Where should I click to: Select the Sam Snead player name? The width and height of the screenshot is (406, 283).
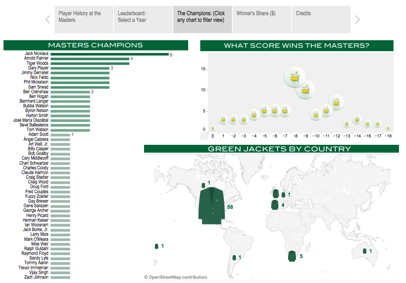pos(38,87)
